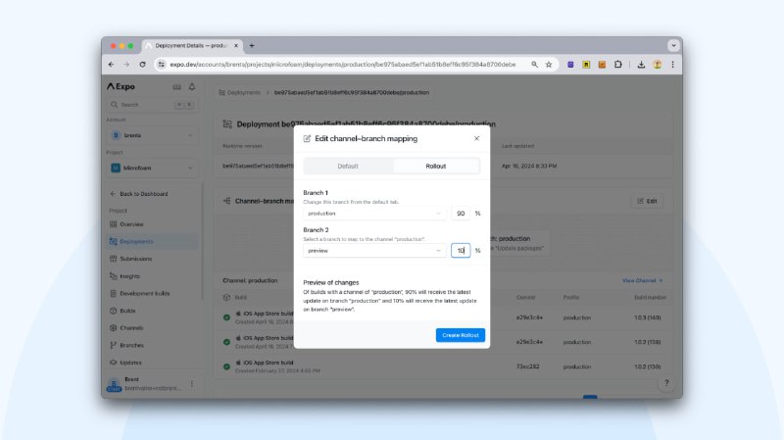The image size is (784, 440).
Task: Click the Deployments breadcrumb link
Action: coord(240,92)
